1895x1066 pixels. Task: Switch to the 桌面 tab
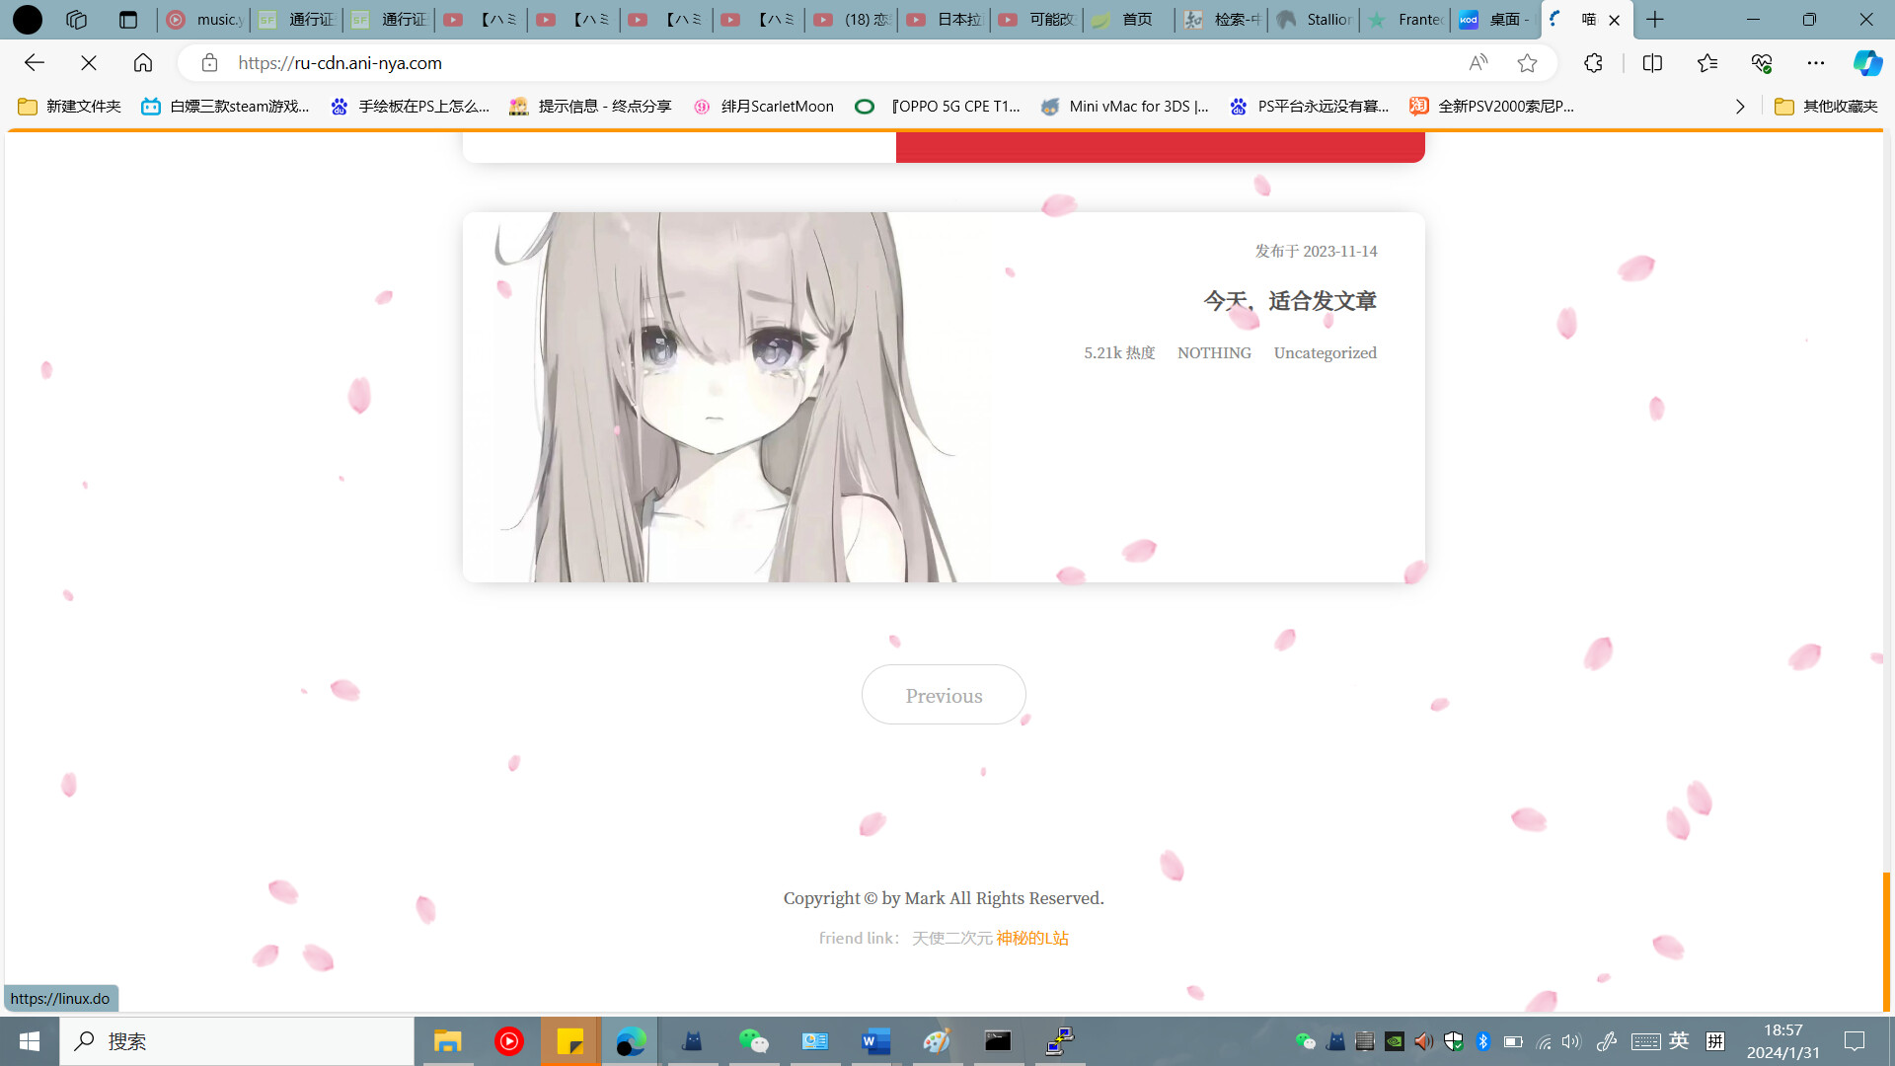click(x=1496, y=20)
